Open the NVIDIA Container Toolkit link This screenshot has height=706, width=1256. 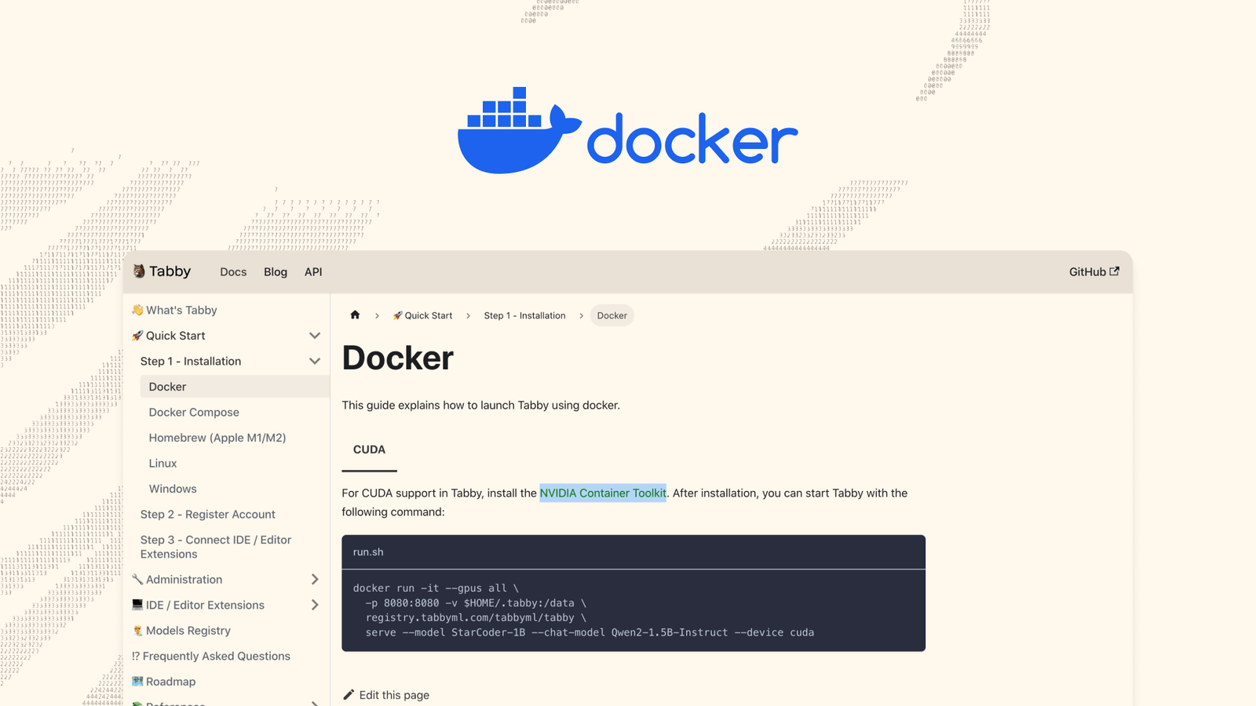pyautogui.click(x=603, y=493)
